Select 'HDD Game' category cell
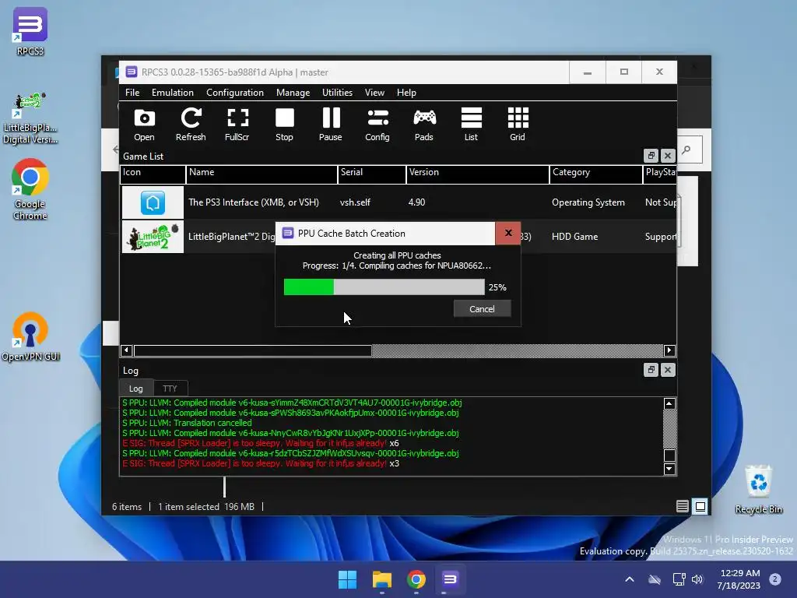 (x=575, y=237)
